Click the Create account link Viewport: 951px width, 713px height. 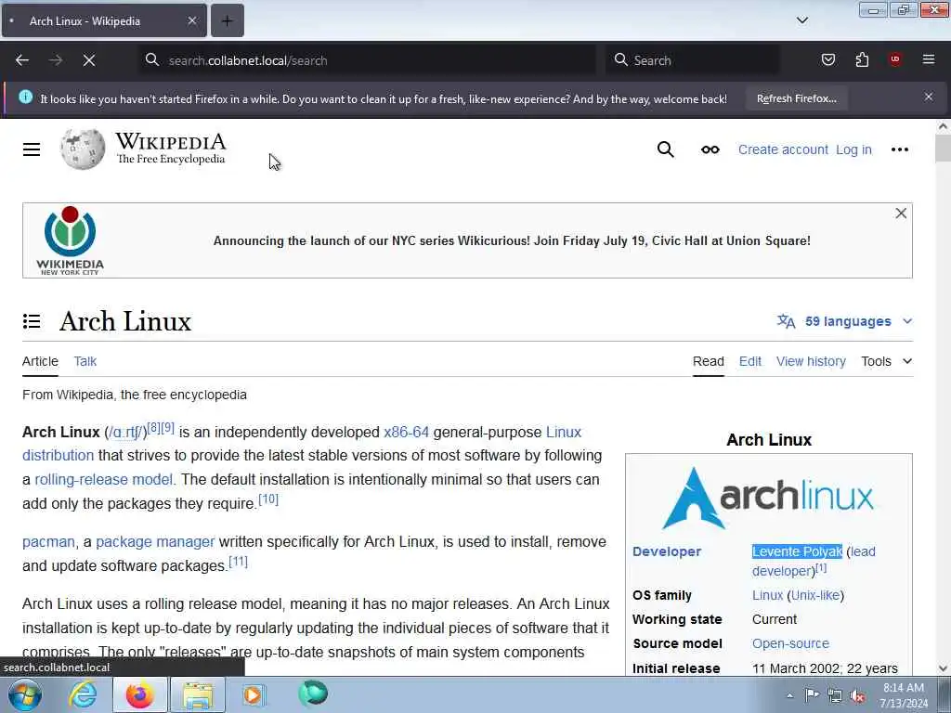point(782,149)
